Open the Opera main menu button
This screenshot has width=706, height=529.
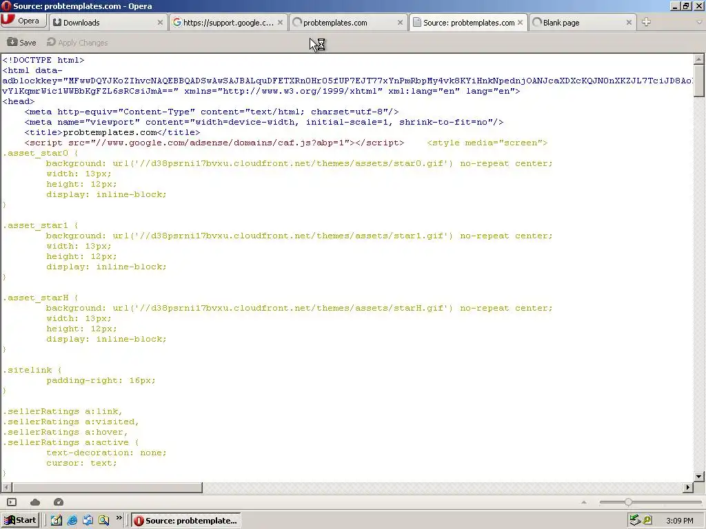[23, 21]
